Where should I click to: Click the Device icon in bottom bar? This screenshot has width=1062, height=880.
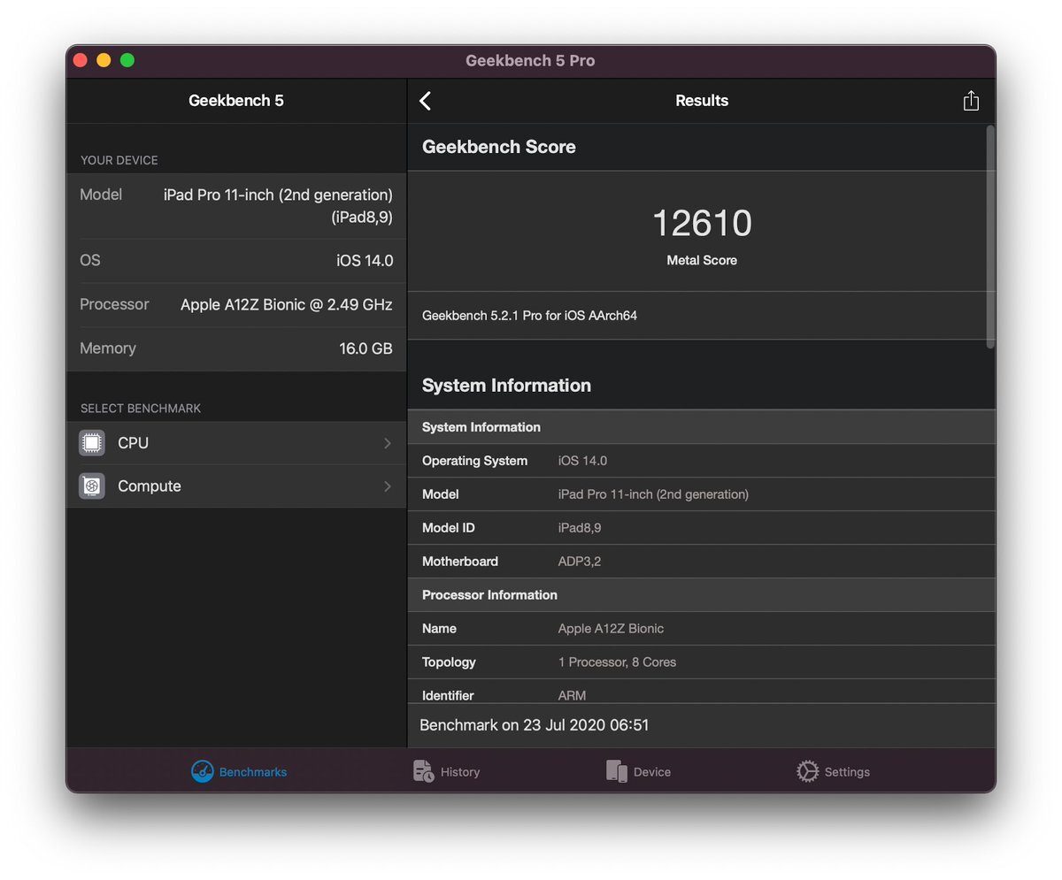tap(617, 771)
